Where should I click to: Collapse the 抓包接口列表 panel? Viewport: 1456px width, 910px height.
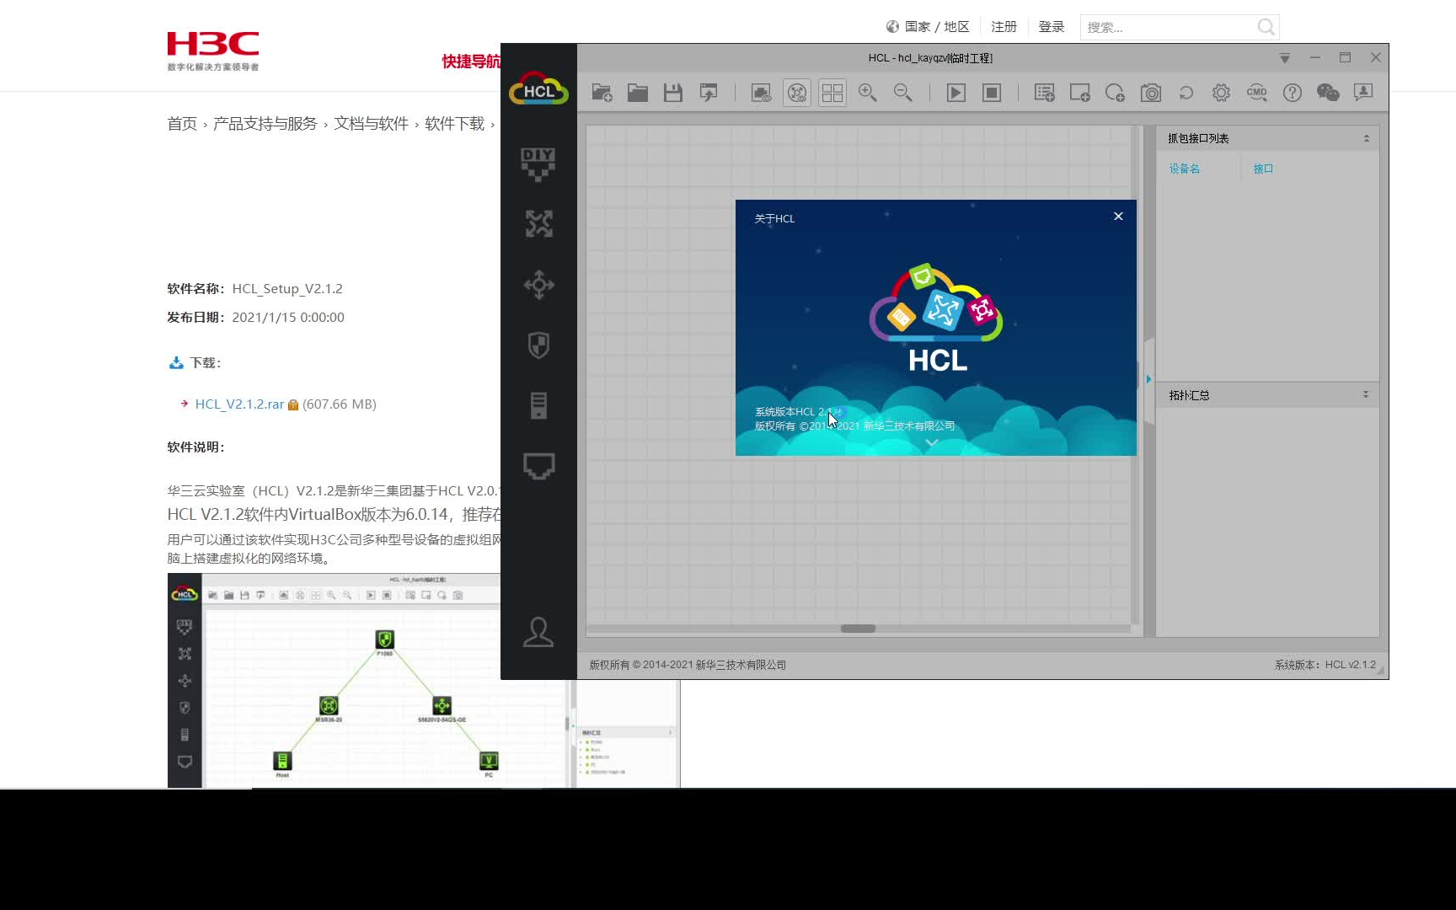pos(1366,138)
